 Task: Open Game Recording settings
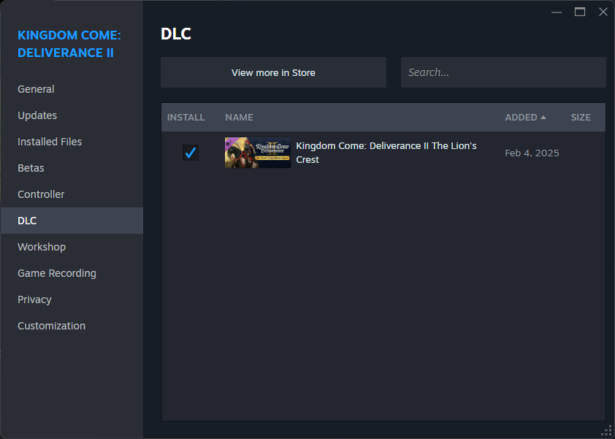click(x=57, y=273)
